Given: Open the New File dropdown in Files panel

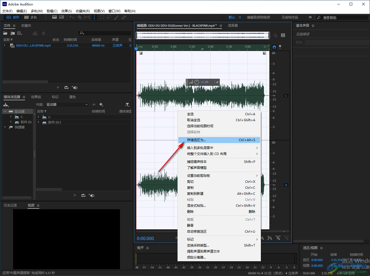Looking at the screenshot, I should [20, 33].
